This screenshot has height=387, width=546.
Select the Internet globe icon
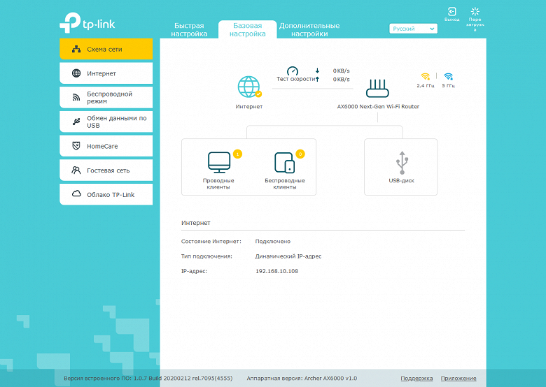point(248,87)
